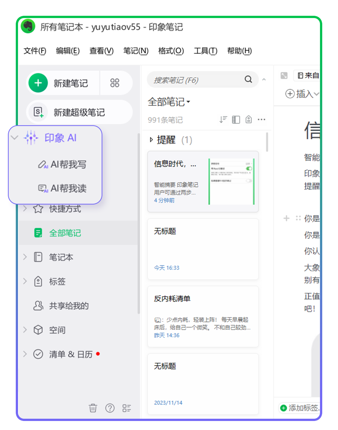Click the green note icon of 全部笔记

(38, 233)
